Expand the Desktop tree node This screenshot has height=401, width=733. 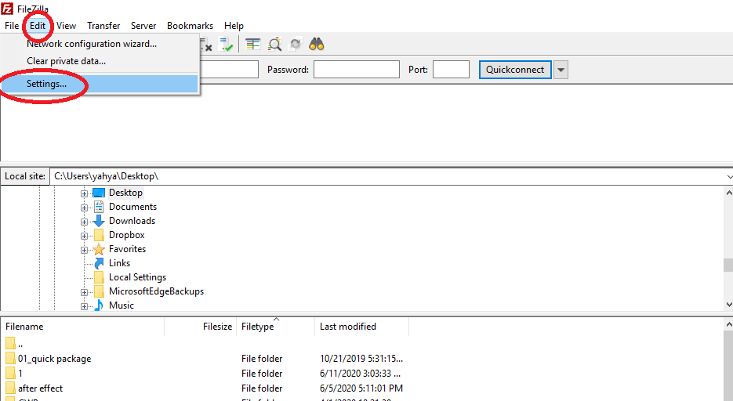(84, 193)
